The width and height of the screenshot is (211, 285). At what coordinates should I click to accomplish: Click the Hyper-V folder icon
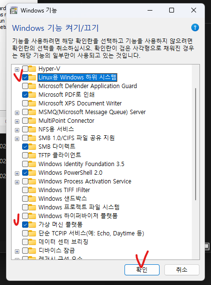(x=32, y=69)
